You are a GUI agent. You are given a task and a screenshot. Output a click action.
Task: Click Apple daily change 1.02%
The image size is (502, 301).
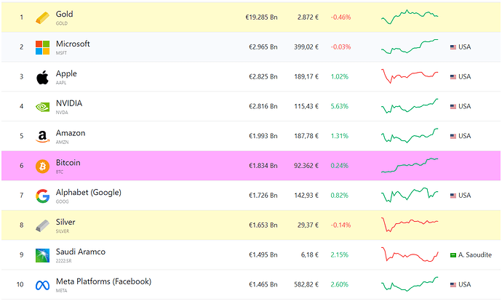coord(339,77)
